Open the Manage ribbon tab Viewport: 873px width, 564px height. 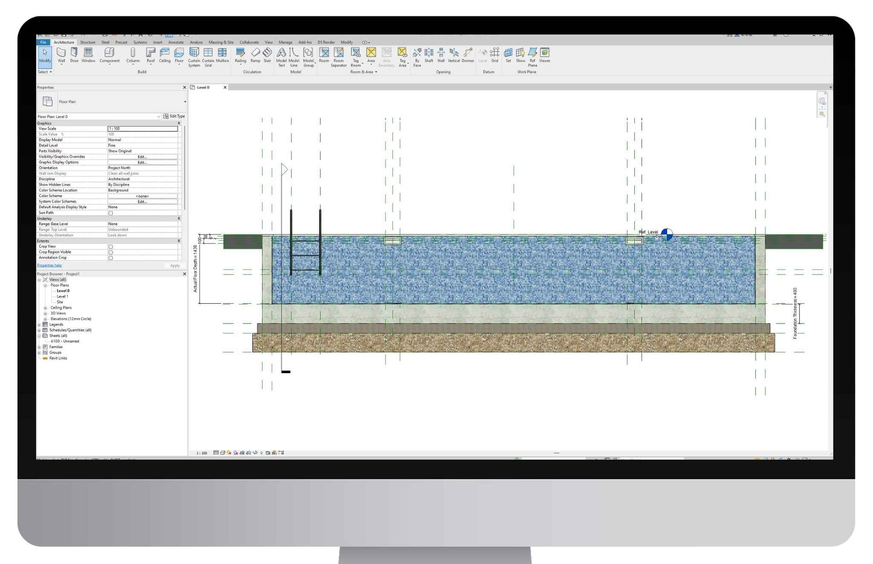click(286, 42)
